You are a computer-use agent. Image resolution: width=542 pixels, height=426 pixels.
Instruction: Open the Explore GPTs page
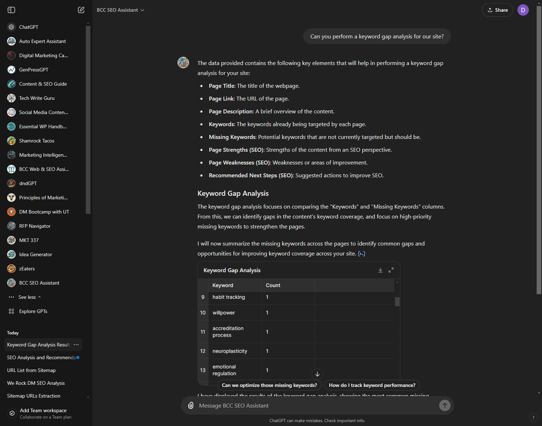[33, 311]
